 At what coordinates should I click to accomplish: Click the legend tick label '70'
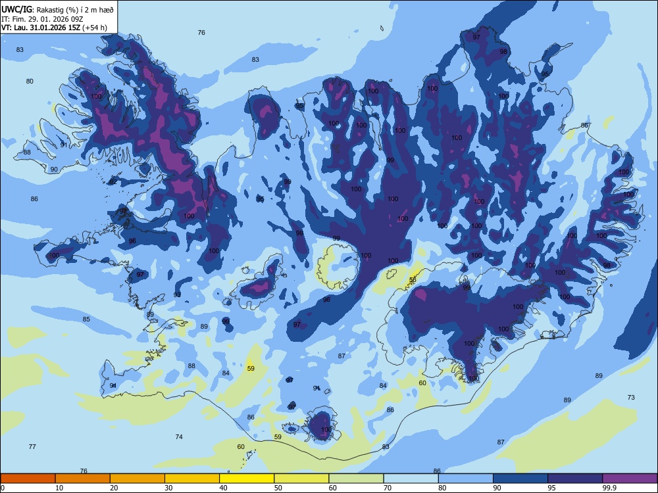click(388, 488)
